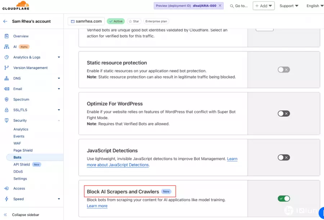Expand the SSL/TLS menu arrow
Screen dimensions: 324x220
tap(59, 110)
